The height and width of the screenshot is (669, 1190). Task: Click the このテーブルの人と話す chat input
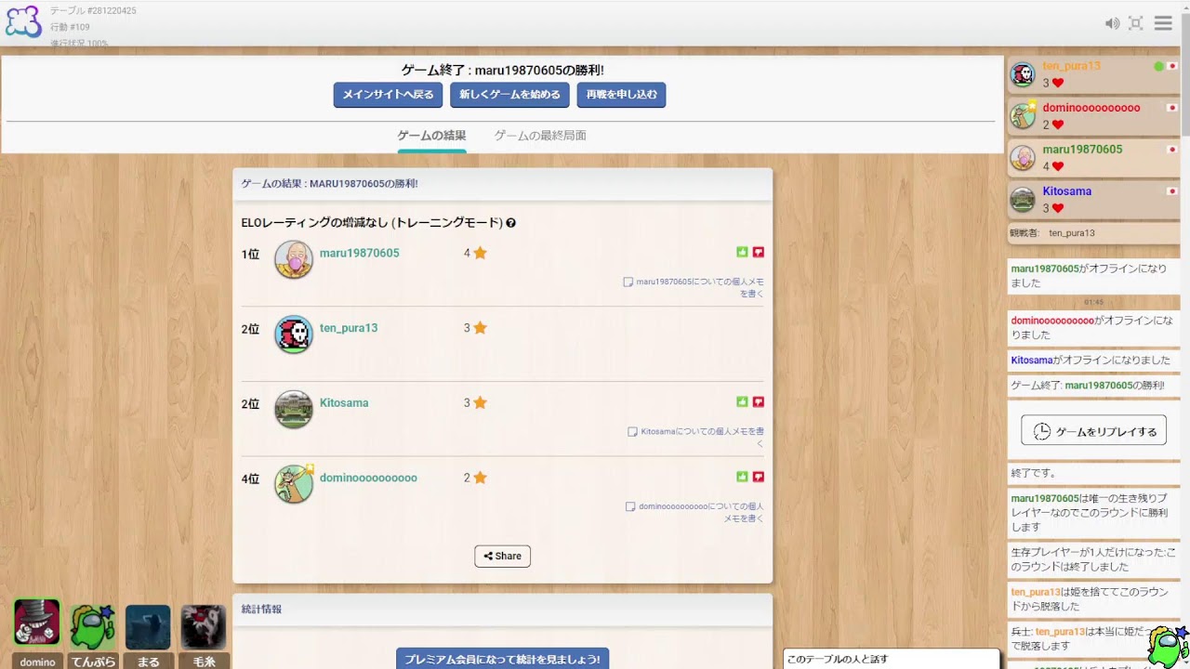pyautogui.click(x=891, y=660)
